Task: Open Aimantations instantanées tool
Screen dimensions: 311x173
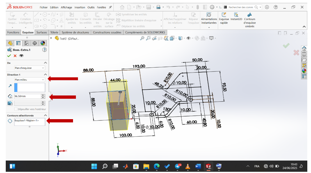Action: 209,16
